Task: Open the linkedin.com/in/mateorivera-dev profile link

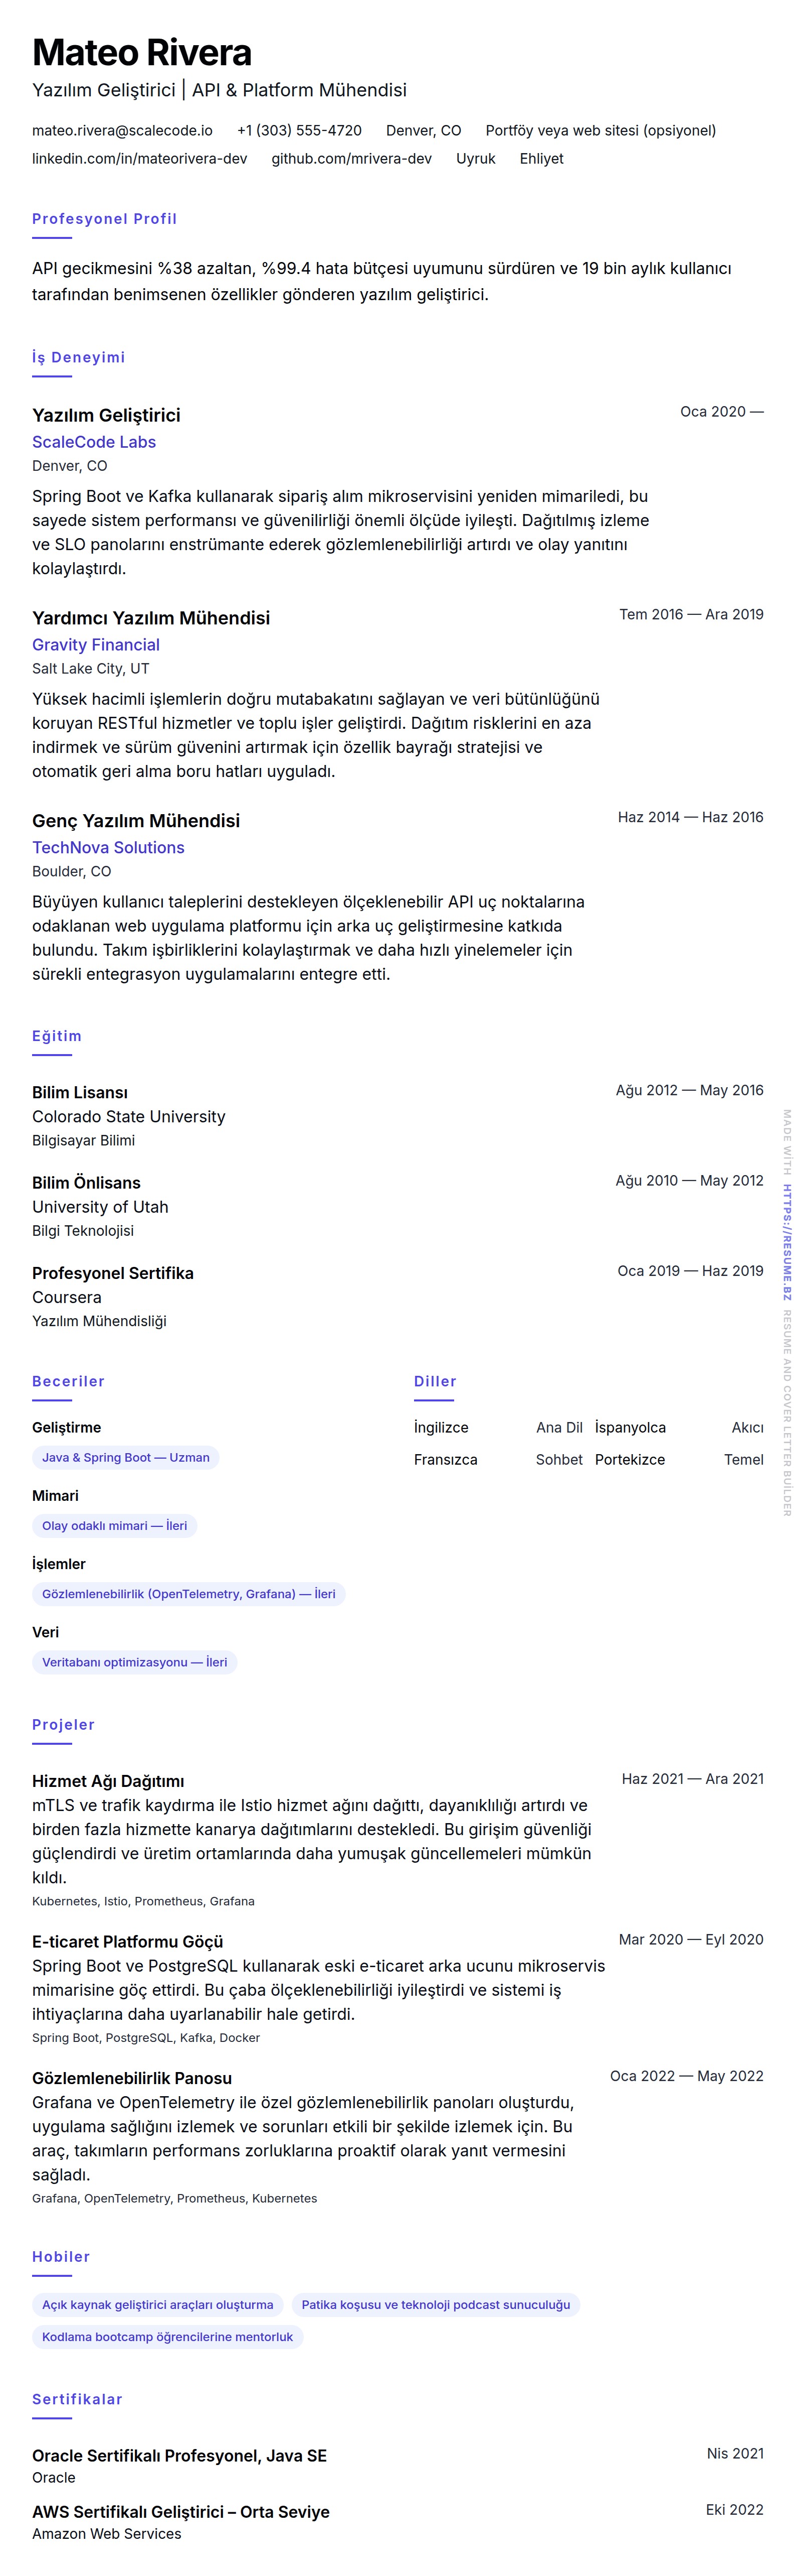Action: click(139, 158)
